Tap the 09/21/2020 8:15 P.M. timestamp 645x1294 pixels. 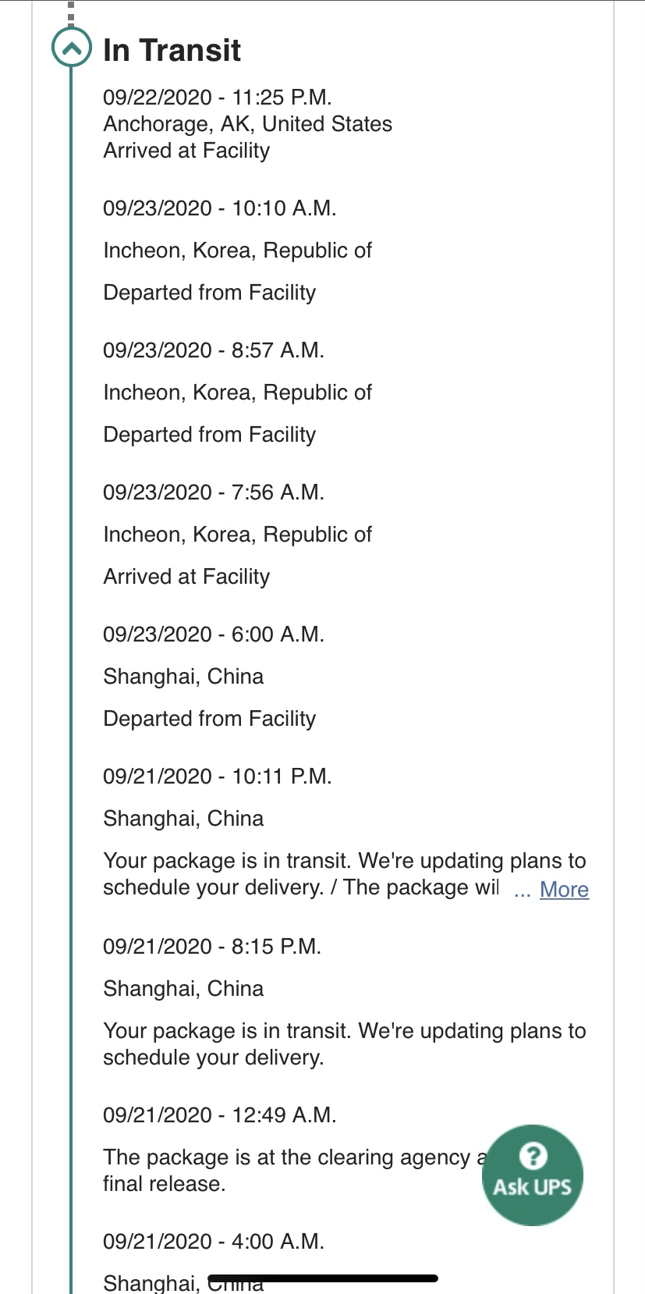(212, 947)
